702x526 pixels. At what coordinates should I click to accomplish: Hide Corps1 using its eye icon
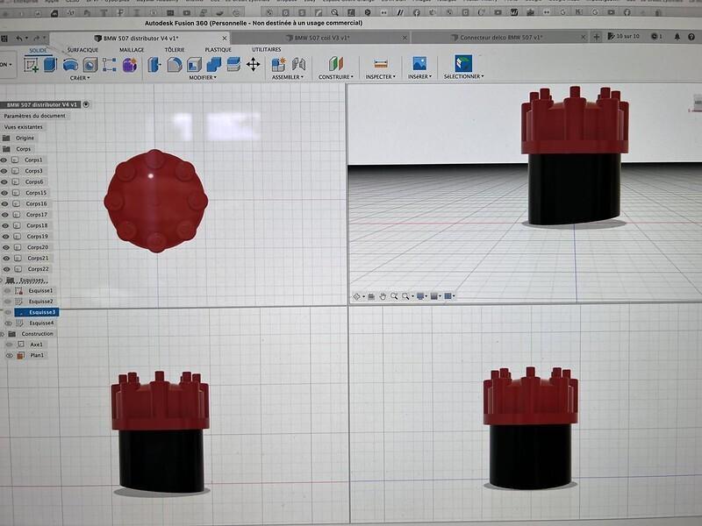pyautogui.click(x=4, y=160)
